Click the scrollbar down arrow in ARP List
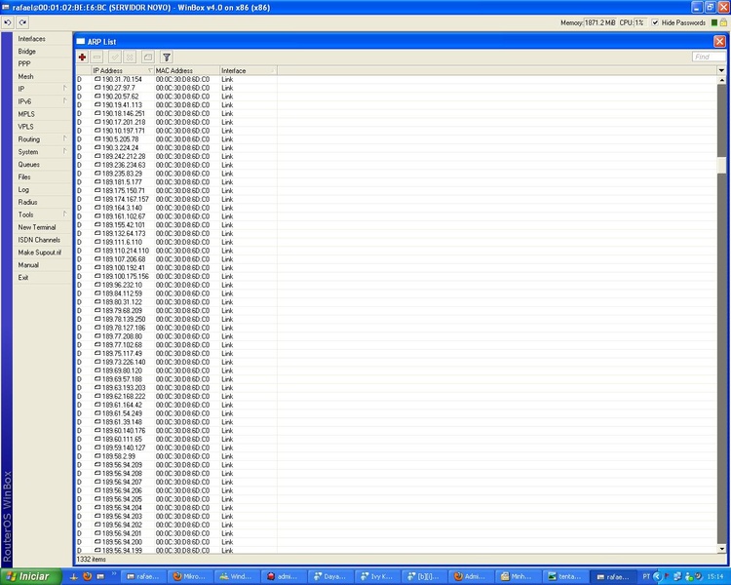The width and height of the screenshot is (731, 585). tap(721, 549)
